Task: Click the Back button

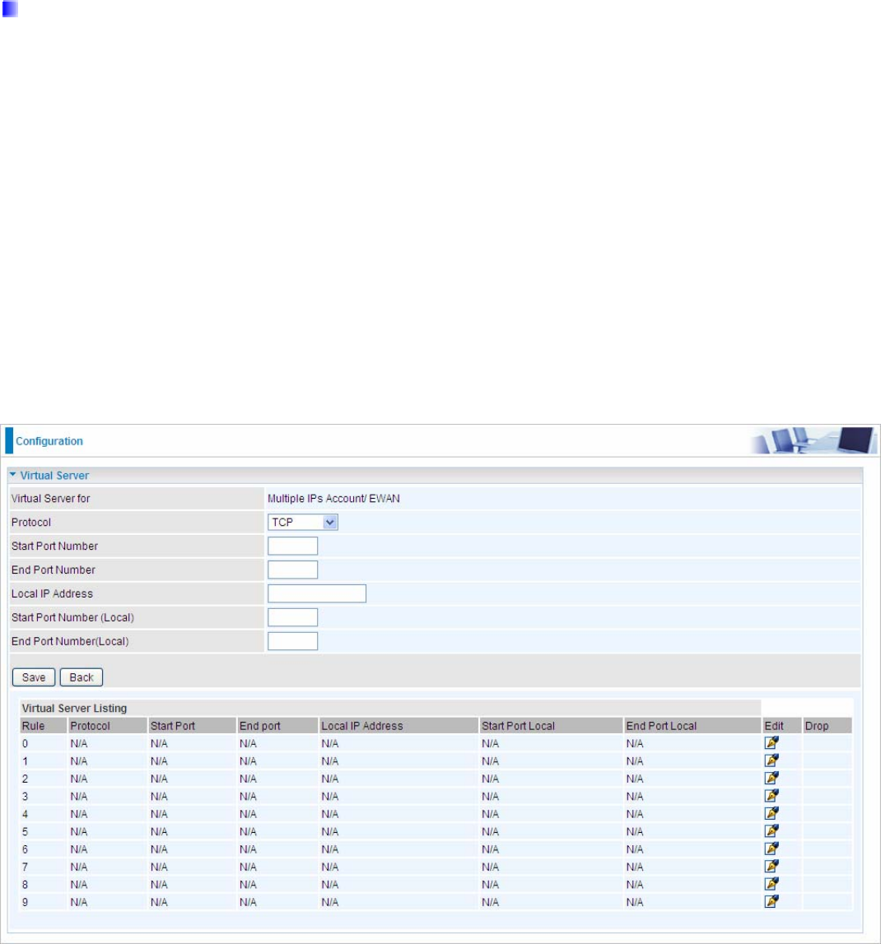Action: tap(82, 677)
